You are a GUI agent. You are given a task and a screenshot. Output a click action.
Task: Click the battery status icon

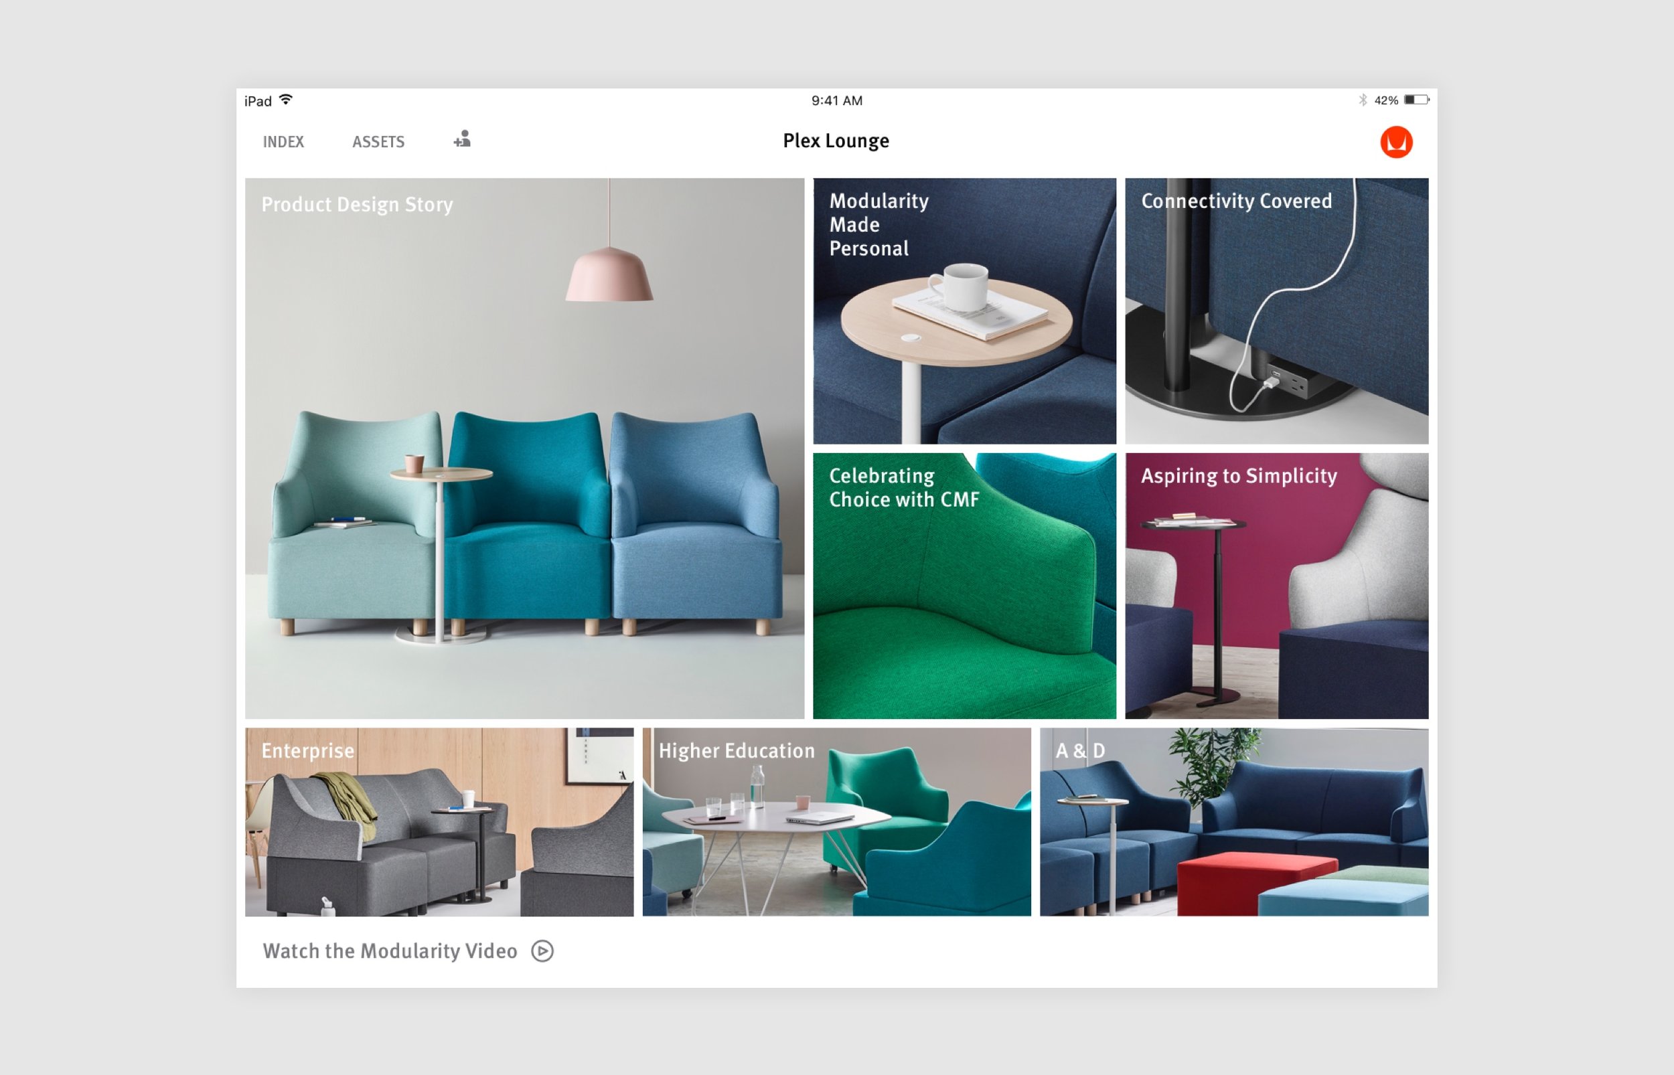[x=1416, y=100]
